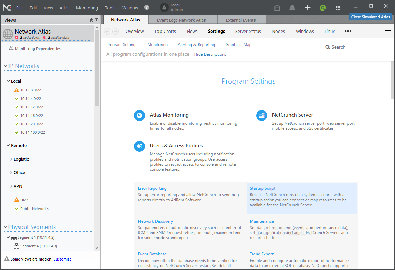Click the NetCrunch Server round icon

(262, 116)
